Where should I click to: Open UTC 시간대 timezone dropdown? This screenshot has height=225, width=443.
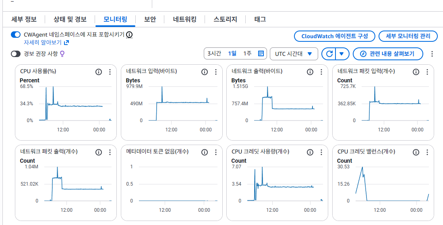[x=294, y=53]
